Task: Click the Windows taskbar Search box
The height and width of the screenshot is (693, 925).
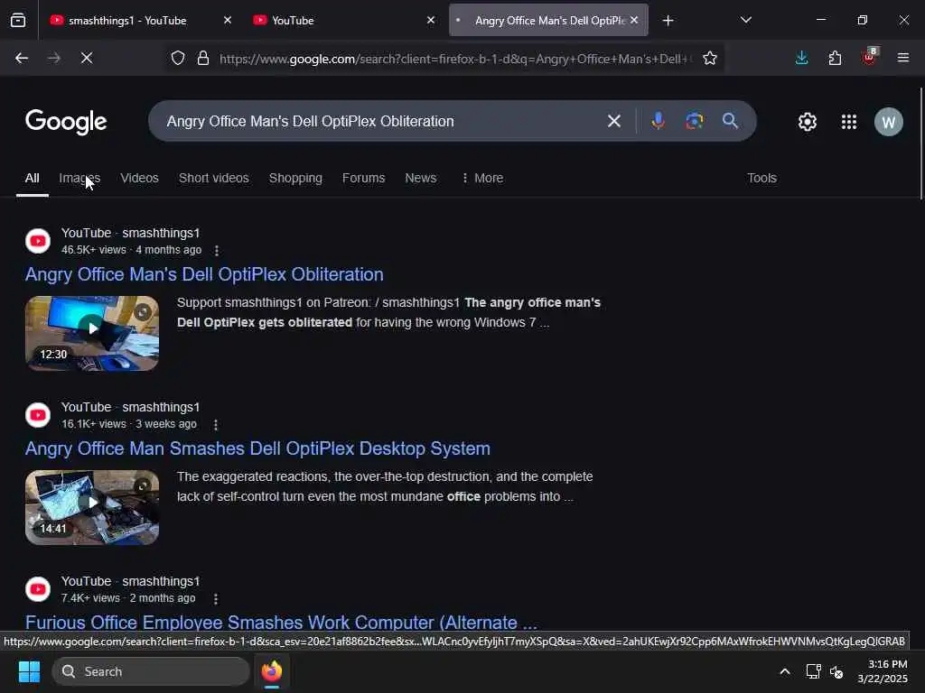Action: pyautogui.click(x=151, y=671)
